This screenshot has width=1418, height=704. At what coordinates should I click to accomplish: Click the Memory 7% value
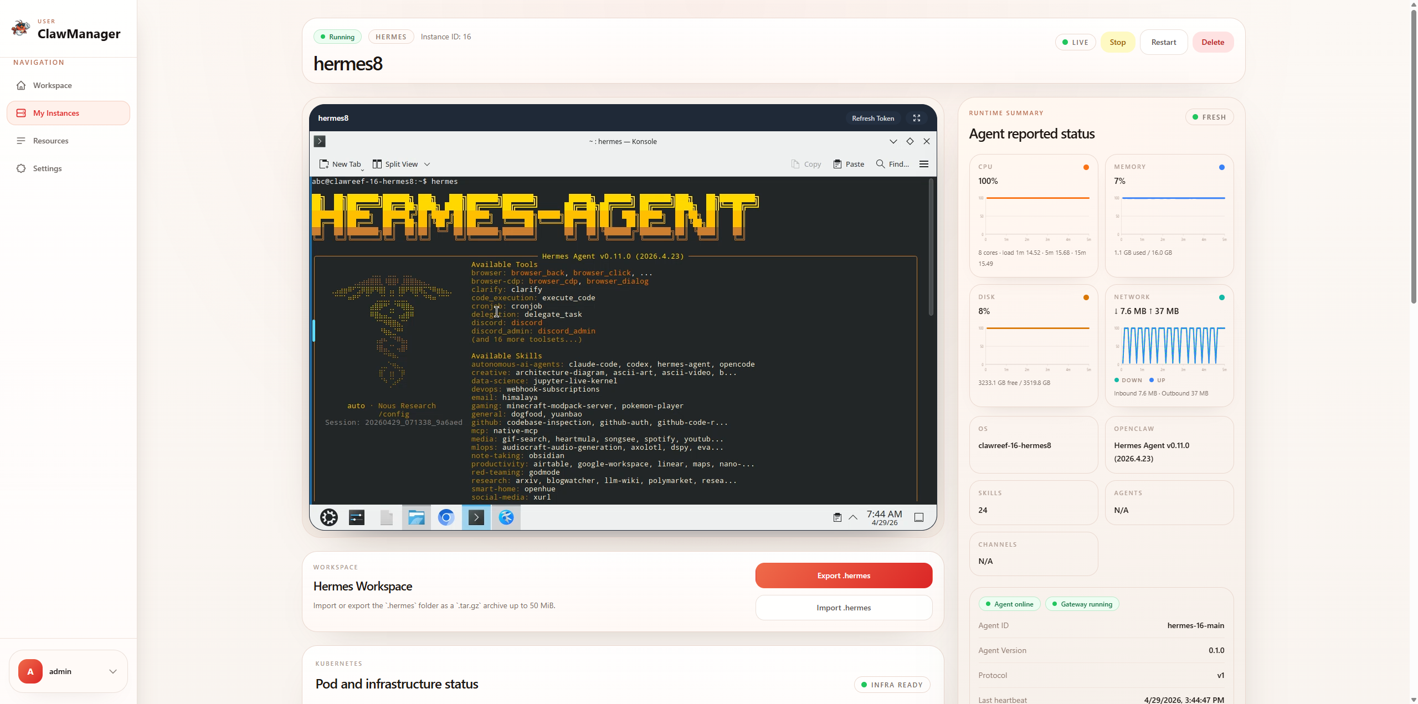(x=1119, y=181)
